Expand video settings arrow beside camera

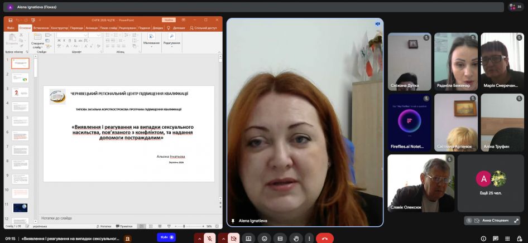[223, 238]
